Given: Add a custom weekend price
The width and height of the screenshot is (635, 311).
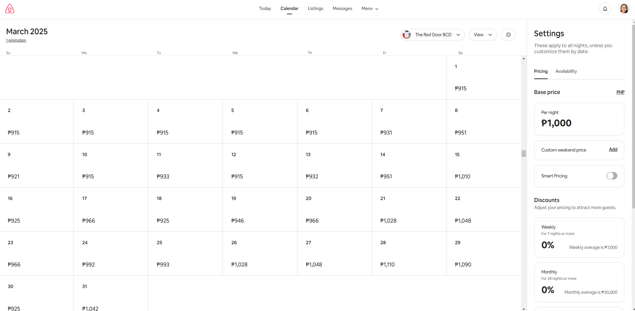Looking at the screenshot, I should (x=613, y=150).
